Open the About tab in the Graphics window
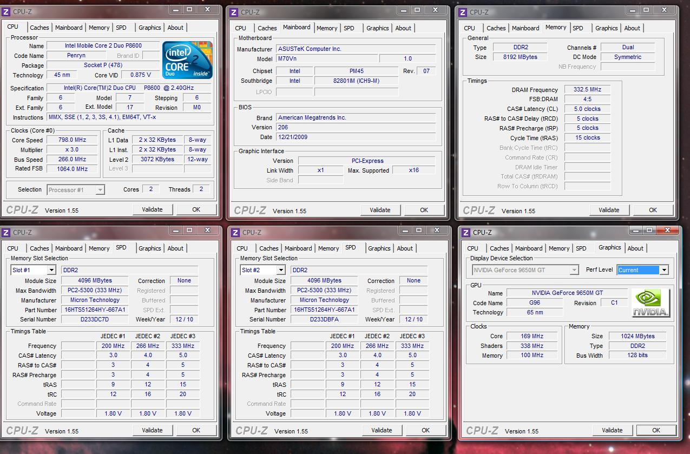This screenshot has width=690, height=454. tap(635, 248)
